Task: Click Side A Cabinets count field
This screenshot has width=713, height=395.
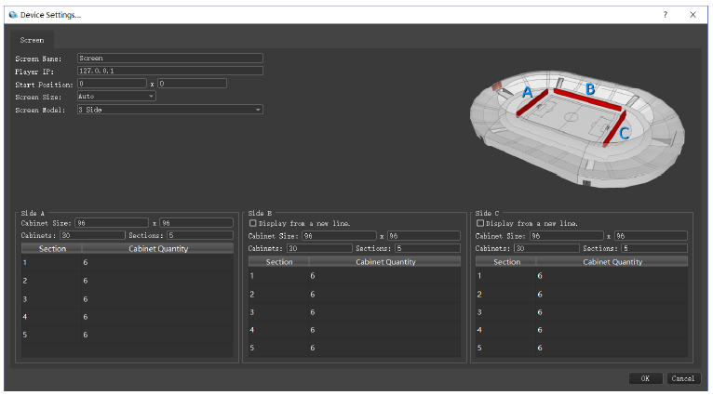Action: coord(91,235)
